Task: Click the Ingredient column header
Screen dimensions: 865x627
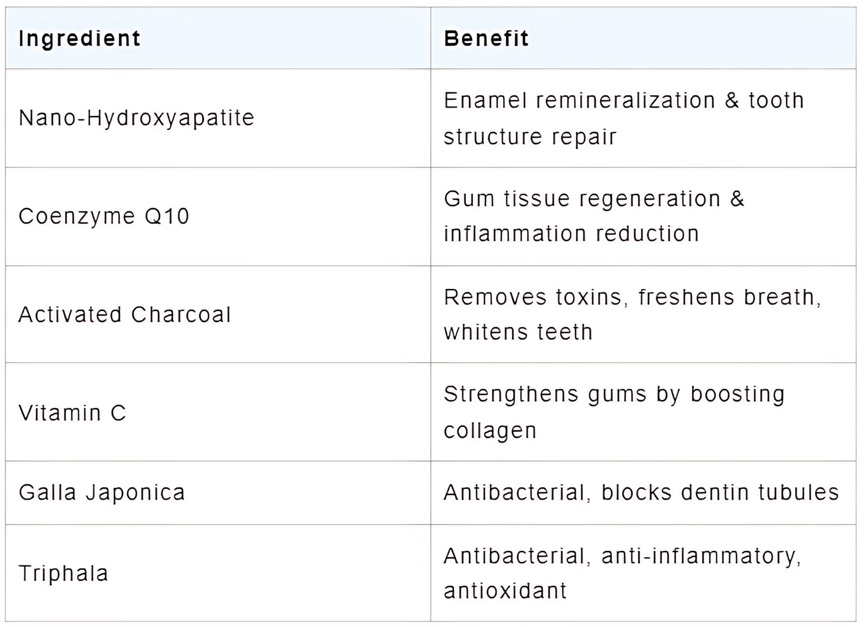Action: (x=80, y=39)
